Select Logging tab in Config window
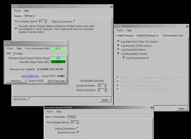 (x=141, y=35)
